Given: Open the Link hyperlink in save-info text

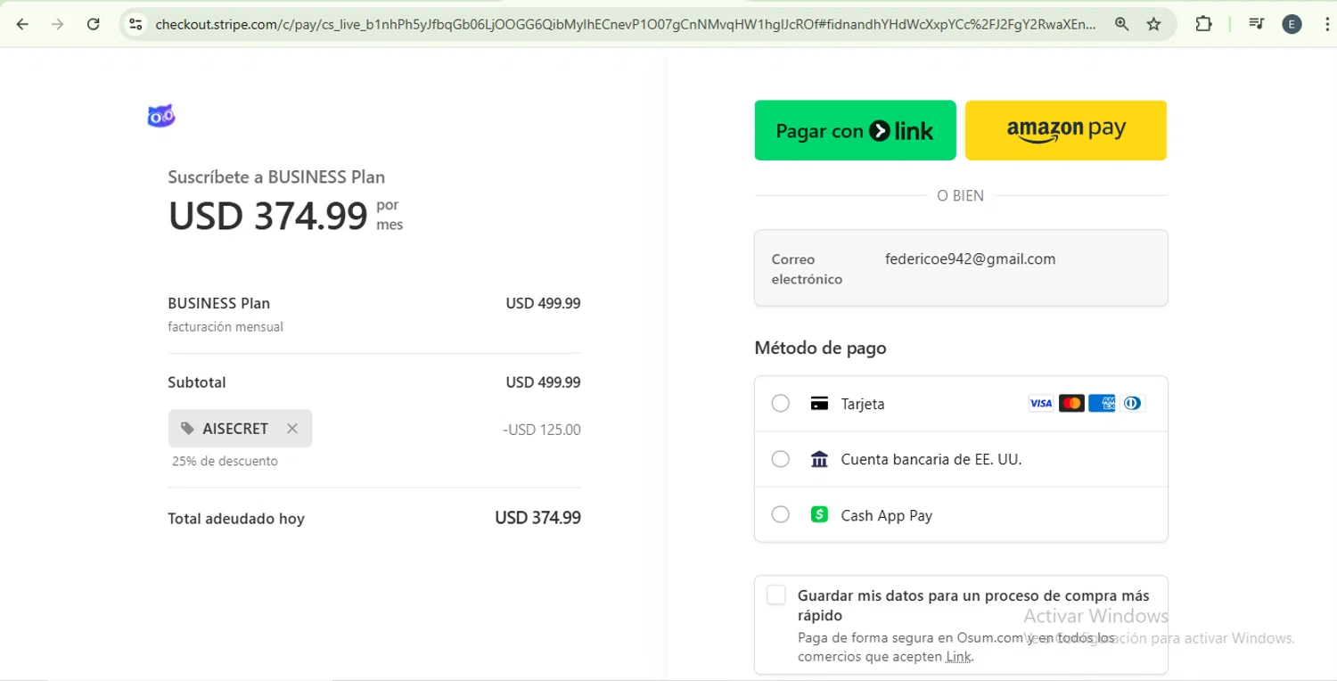Looking at the screenshot, I should [x=958, y=657].
